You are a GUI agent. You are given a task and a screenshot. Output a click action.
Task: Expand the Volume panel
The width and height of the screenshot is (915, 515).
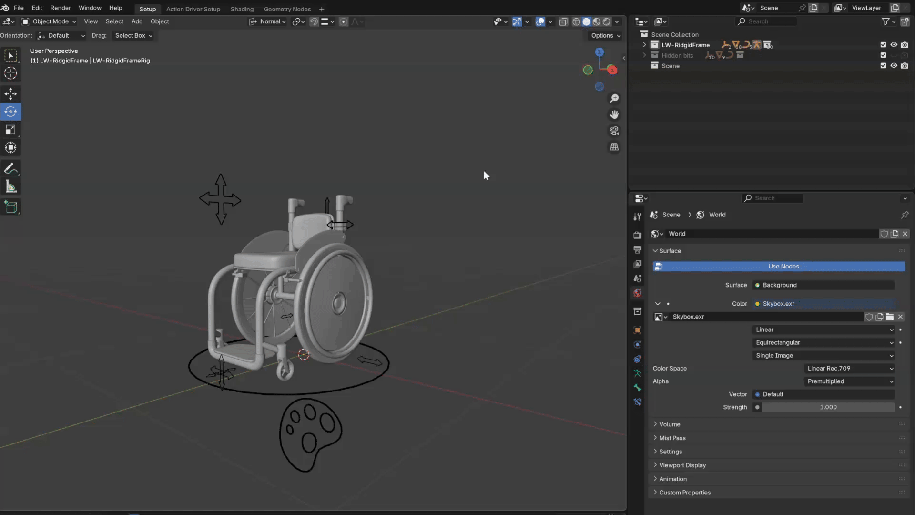(x=670, y=424)
